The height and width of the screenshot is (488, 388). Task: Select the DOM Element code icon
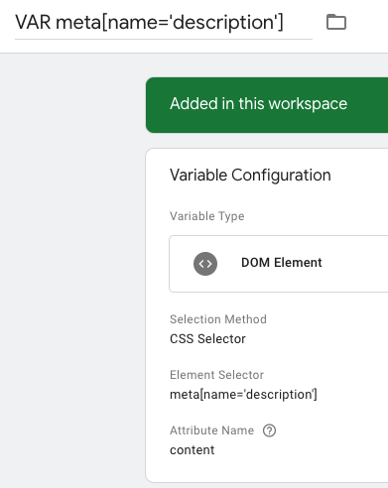205,264
